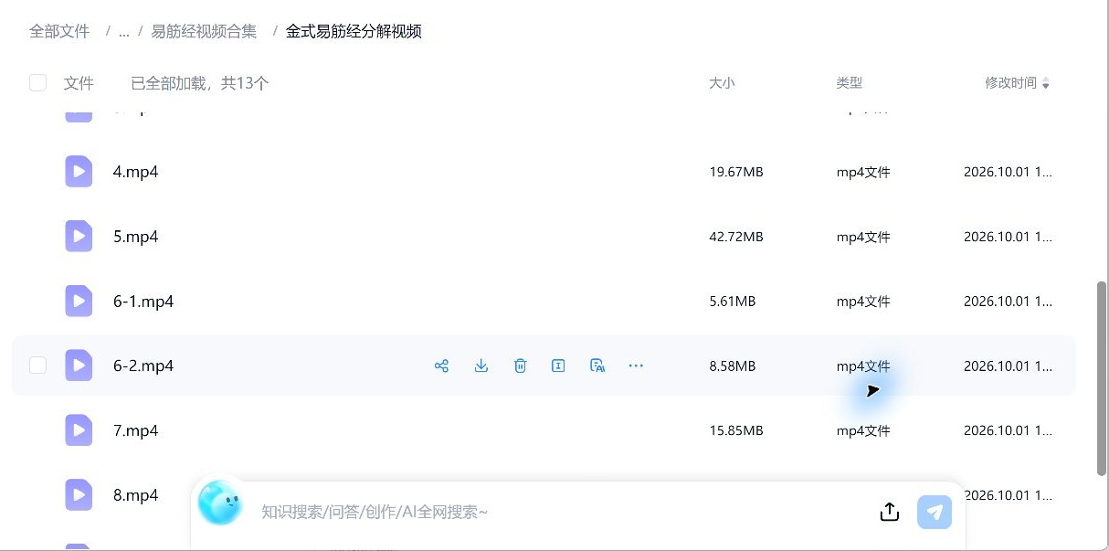Rename 6-2.mp4 using the rename icon
This screenshot has width=1109, height=551.
(558, 366)
